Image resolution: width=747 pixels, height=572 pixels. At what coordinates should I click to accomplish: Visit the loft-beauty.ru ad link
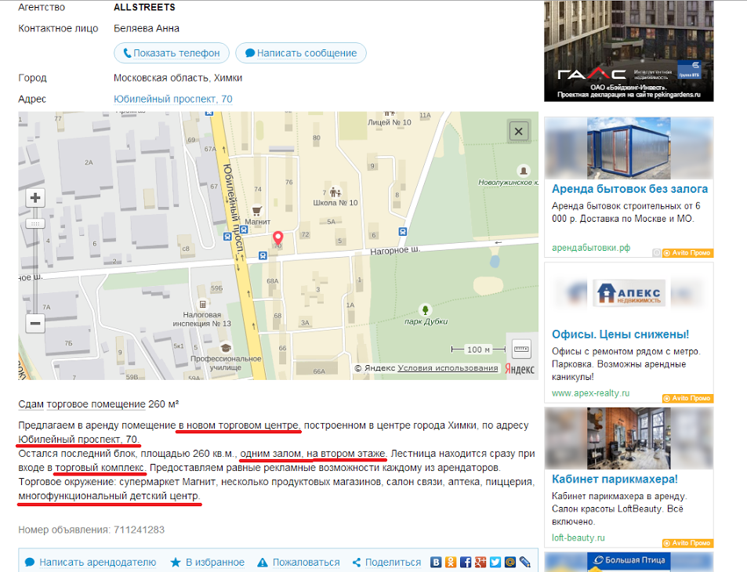pyautogui.click(x=578, y=538)
